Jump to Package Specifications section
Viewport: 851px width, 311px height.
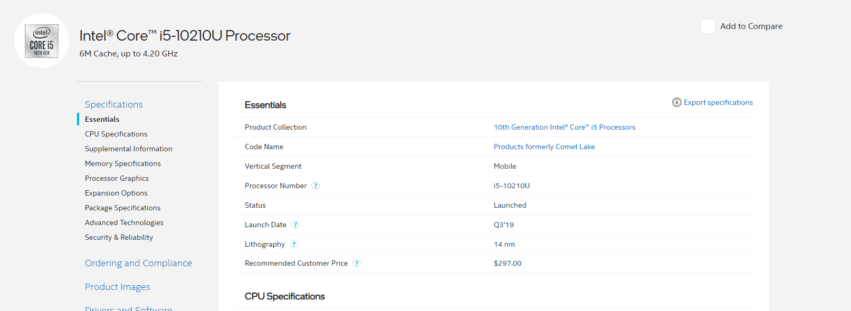(x=122, y=208)
